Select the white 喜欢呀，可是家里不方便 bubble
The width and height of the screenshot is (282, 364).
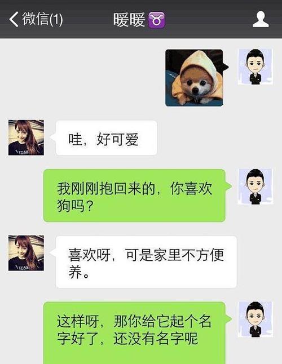[x=146, y=262]
